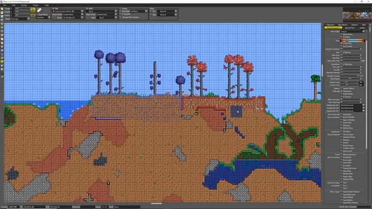The image size is (372, 209).
Task: Toggle the Is Eclipse checkbox
Action: 341,37
